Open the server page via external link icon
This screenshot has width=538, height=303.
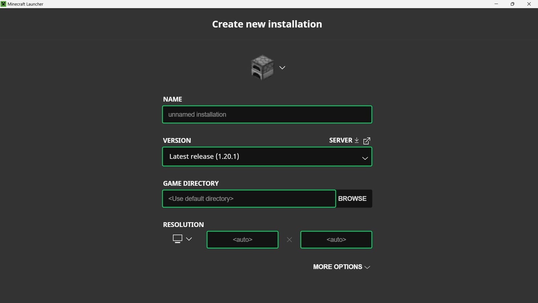[x=367, y=140]
